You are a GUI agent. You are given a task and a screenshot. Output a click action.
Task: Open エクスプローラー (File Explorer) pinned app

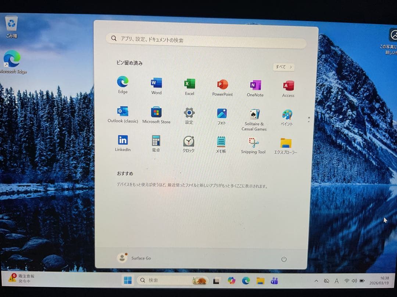coord(286,146)
